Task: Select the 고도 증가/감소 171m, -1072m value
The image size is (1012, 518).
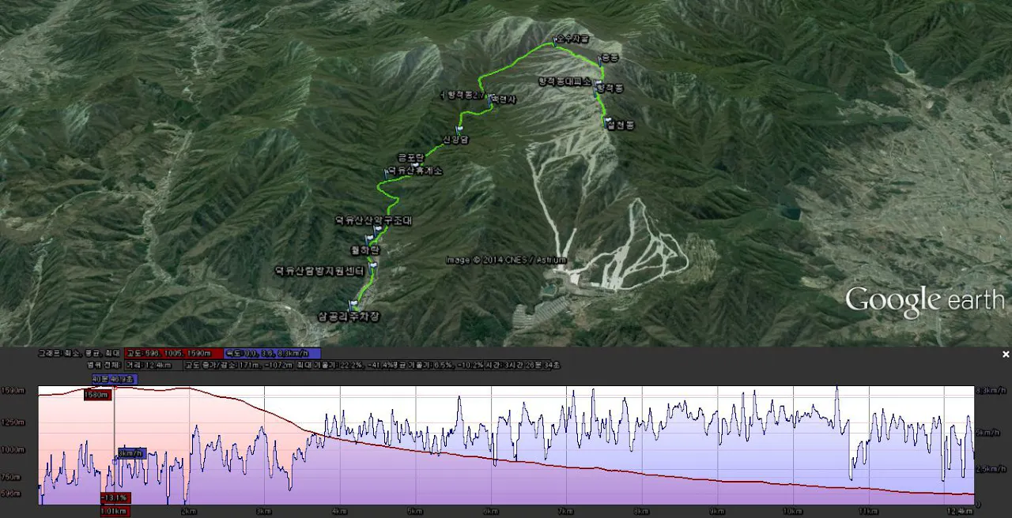Action: [238, 366]
